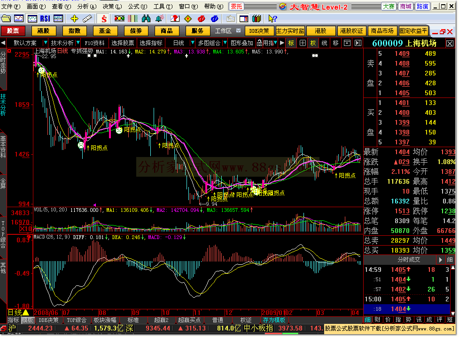The width and height of the screenshot is (459, 337).
Task: Click the collapse panel box-arrow icon
Action: (x=347, y=43)
